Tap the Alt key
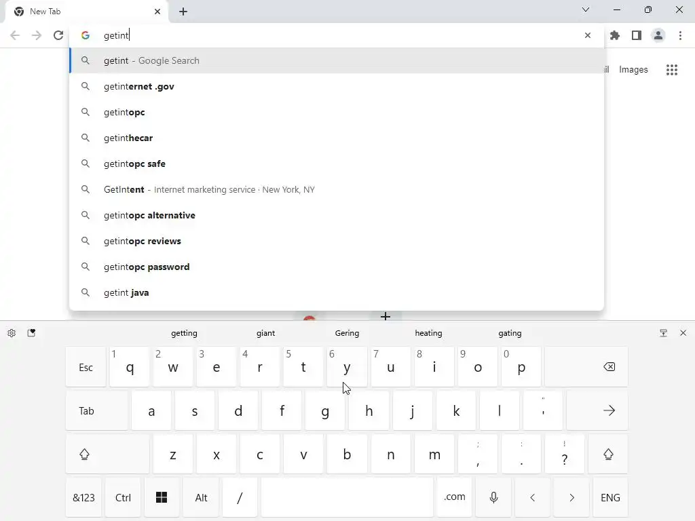This screenshot has width=695, height=521. pos(201,497)
